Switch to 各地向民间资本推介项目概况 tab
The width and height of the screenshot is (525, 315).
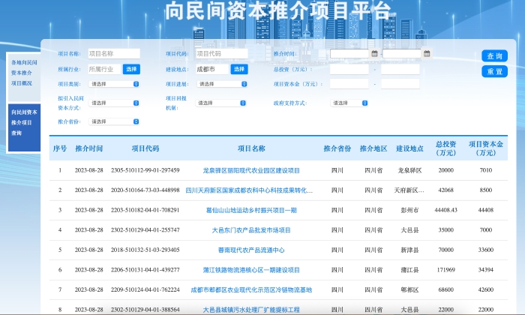(x=22, y=73)
